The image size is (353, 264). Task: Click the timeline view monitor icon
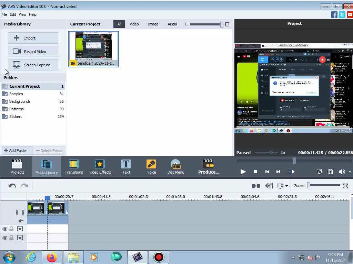[x=280, y=186]
